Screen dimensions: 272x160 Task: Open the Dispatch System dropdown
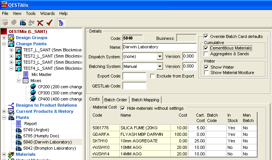(x=160, y=56)
